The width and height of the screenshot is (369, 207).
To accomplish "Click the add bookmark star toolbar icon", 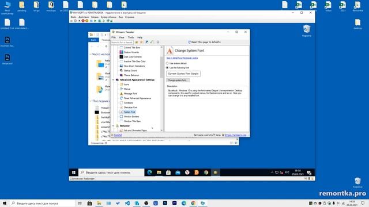I will pyautogui.click(x=137, y=42).
